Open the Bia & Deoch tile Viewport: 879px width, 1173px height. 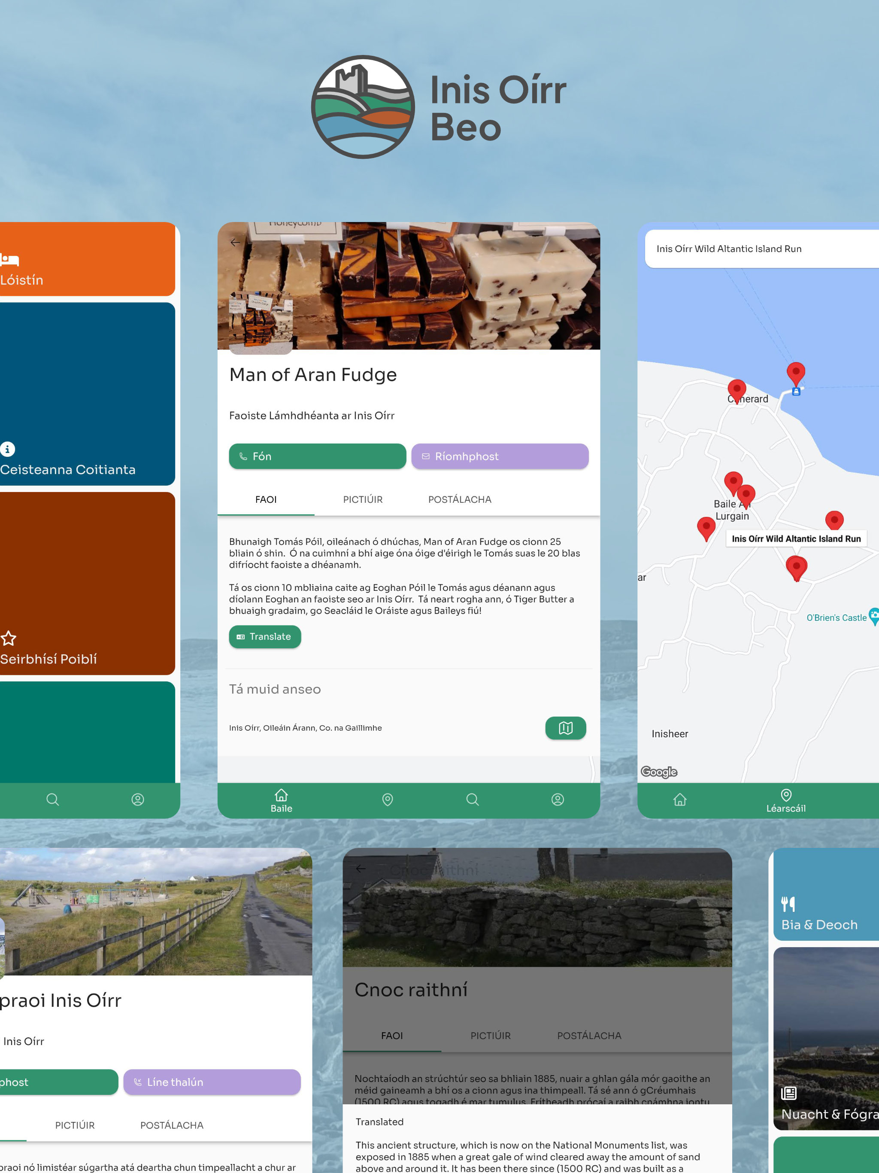pyautogui.click(x=826, y=894)
